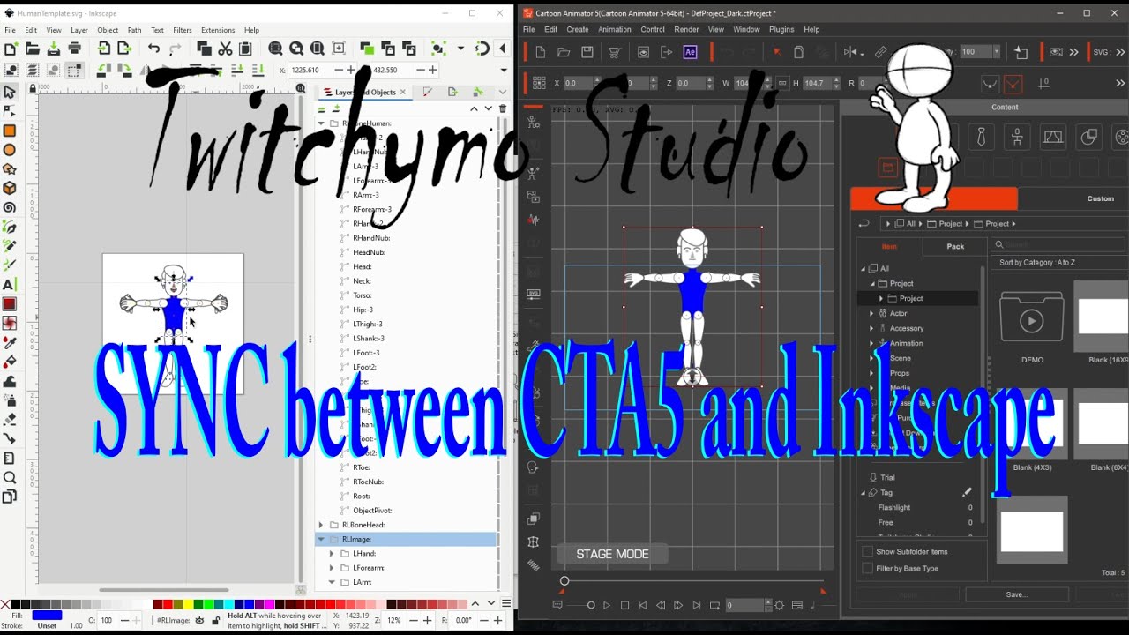Toggle lock icon of RLImage layer in status bar
Screen dimensions: 1129x635
coord(216,621)
